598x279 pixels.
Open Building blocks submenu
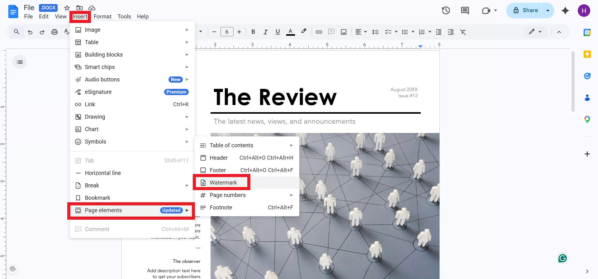pos(132,55)
